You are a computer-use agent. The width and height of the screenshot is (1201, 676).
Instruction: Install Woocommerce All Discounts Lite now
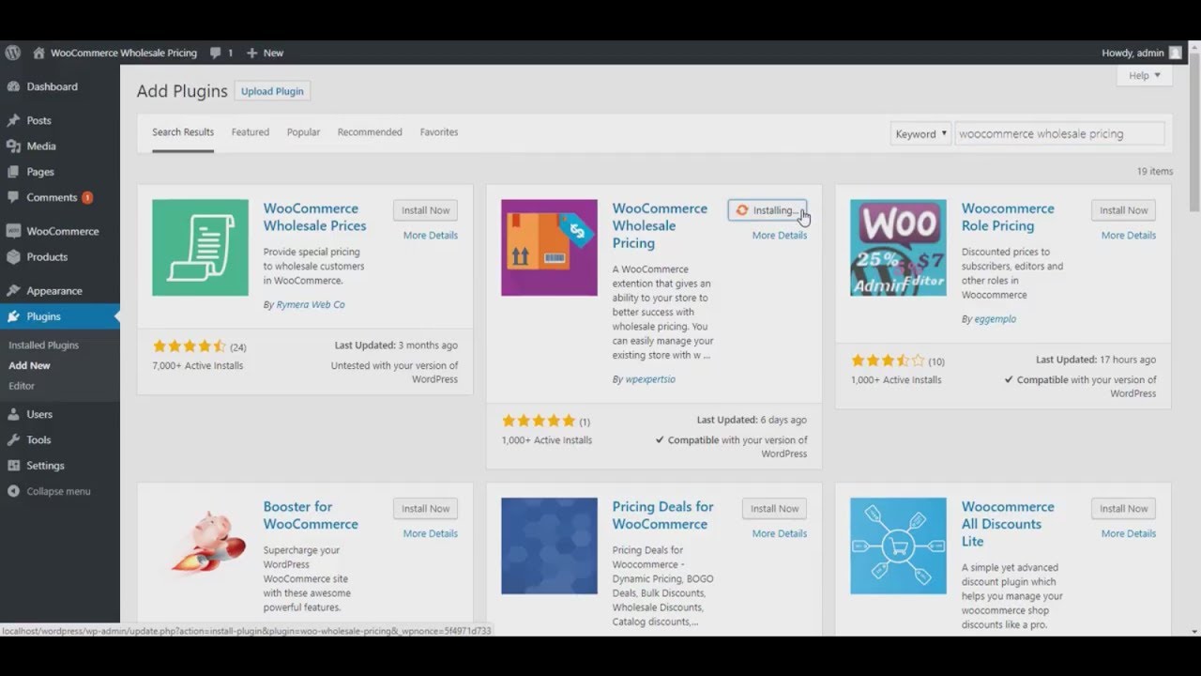pyautogui.click(x=1123, y=509)
